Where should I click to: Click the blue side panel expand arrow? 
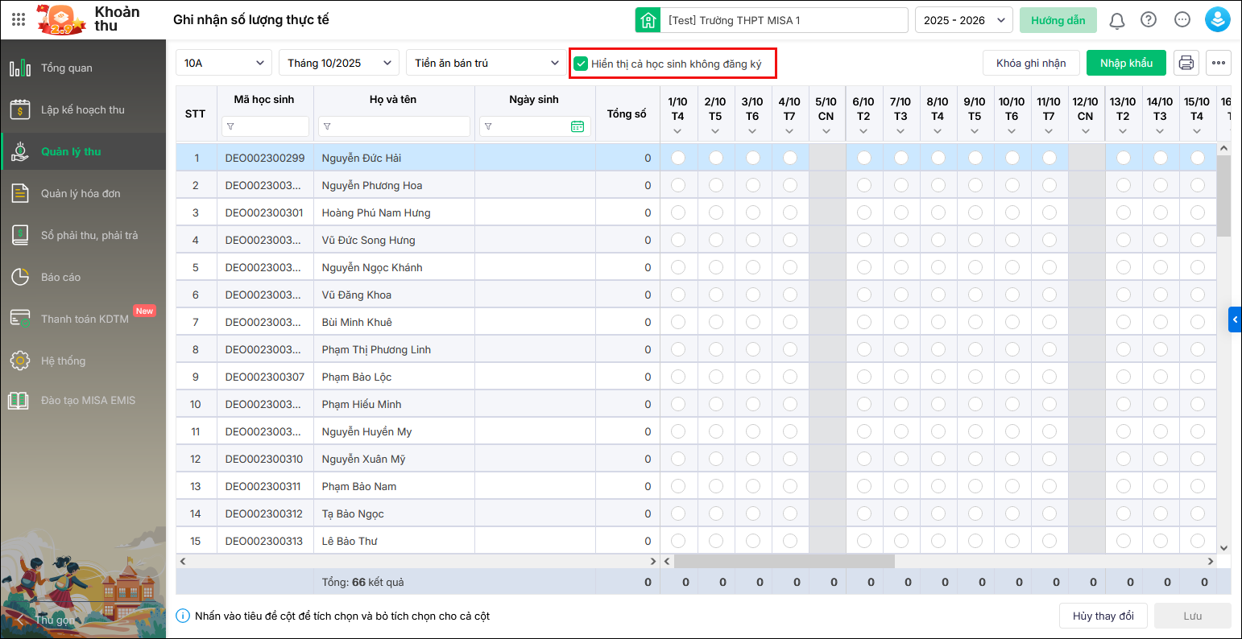point(1235,319)
